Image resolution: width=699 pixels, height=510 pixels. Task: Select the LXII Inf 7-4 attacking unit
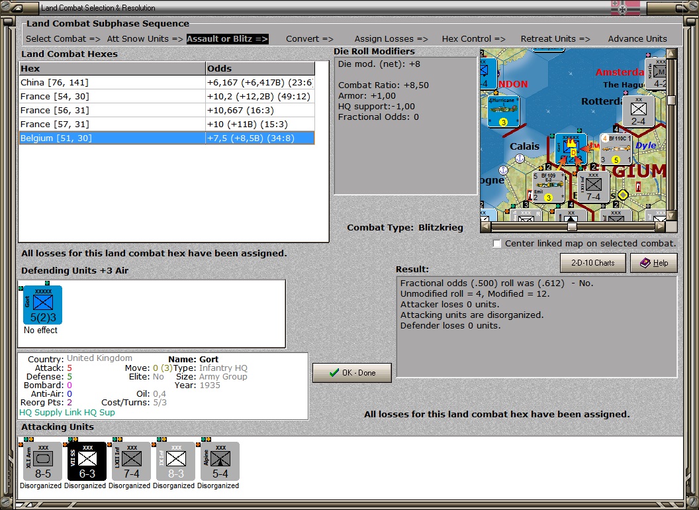pyautogui.click(x=131, y=462)
